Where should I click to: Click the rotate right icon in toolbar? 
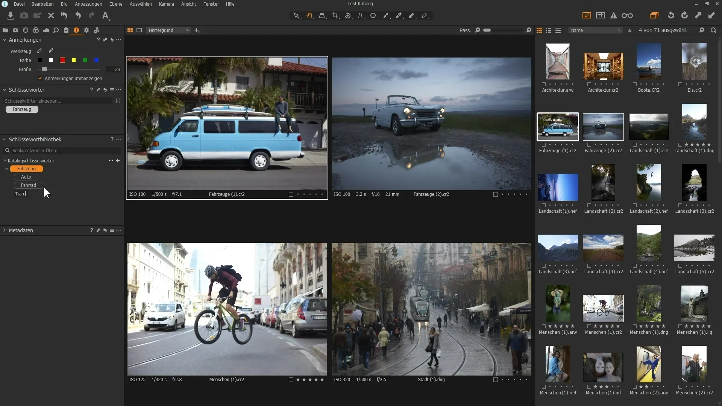(684, 15)
